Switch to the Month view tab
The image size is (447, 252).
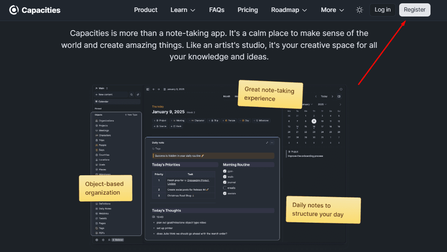227,97
